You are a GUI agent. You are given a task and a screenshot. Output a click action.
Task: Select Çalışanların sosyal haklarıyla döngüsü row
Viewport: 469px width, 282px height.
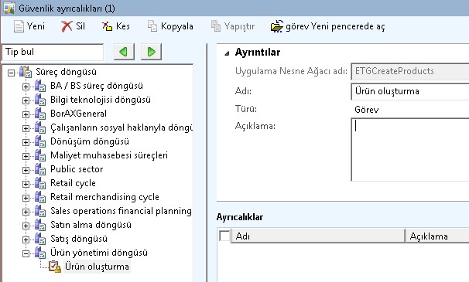coord(122,127)
